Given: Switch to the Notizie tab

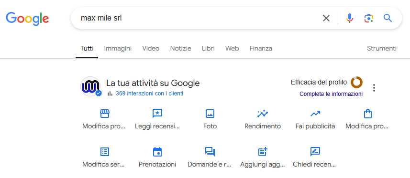Looking at the screenshot, I should [x=181, y=49].
